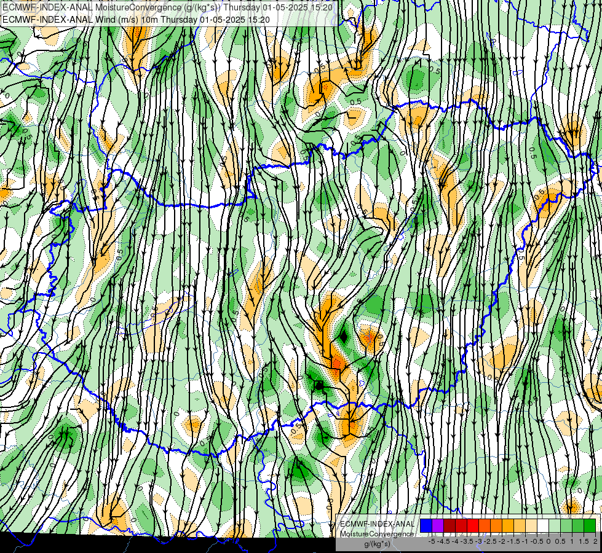Click the legend tick label 2
This screenshot has width=602, height=553.
[595, 541]
